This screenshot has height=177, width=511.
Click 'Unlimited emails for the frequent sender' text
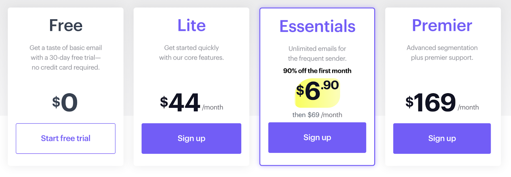(317, 54)
